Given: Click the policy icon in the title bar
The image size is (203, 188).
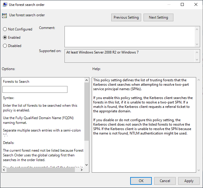Looking at the screenshot, I should coord(5,5).
